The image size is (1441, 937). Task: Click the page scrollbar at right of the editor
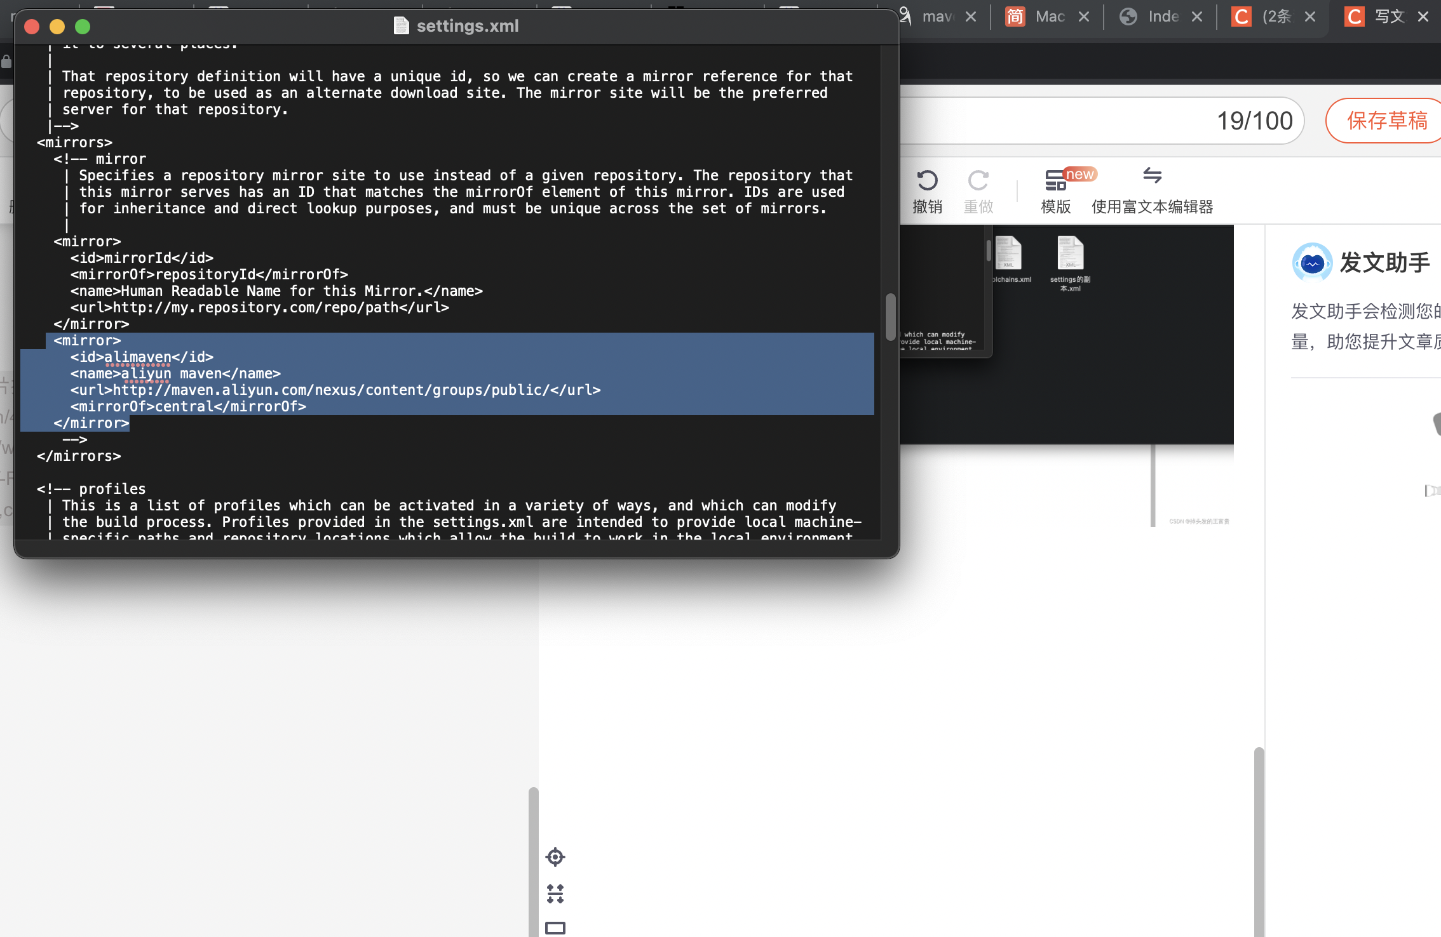pyautogui.click(x=1259, y=842)
